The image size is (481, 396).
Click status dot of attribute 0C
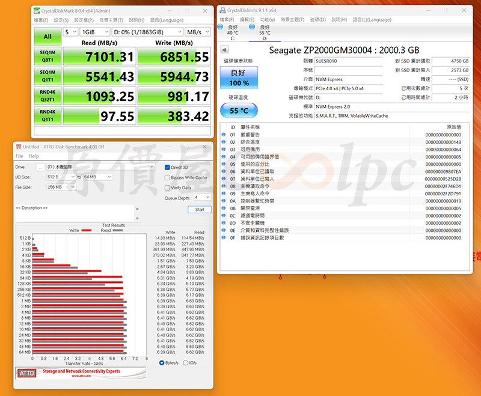[223, 216]
